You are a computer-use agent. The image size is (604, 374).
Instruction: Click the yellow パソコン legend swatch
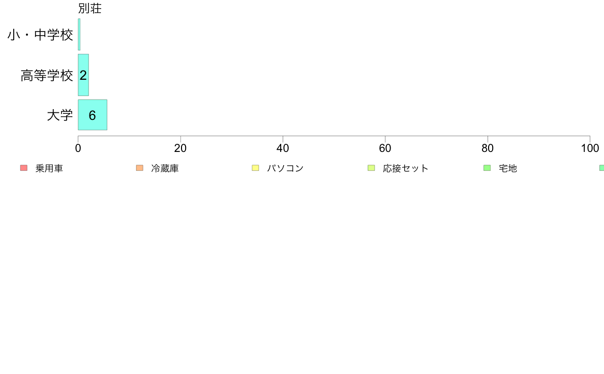[256, 168]
